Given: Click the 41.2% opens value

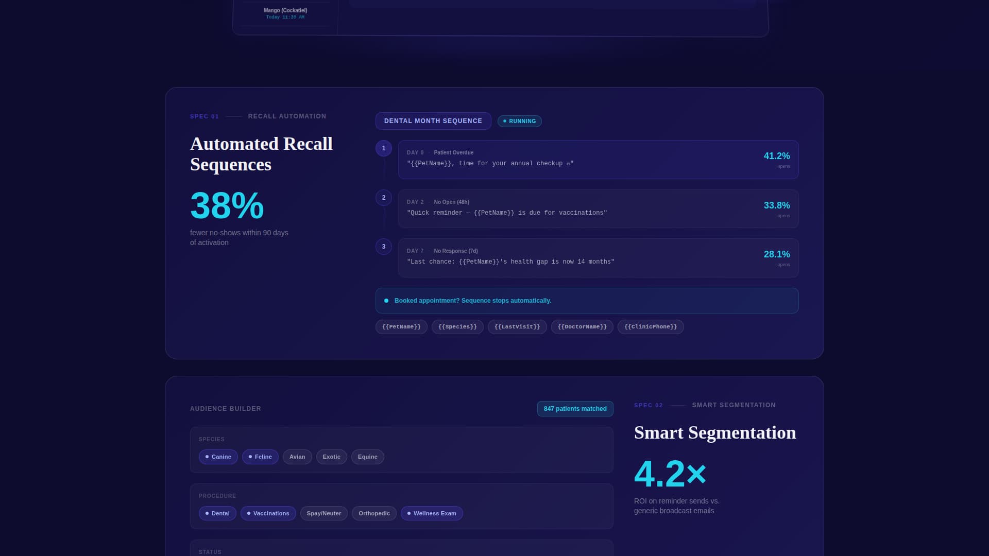Looking at the screenshot, I should click(776, 156).
